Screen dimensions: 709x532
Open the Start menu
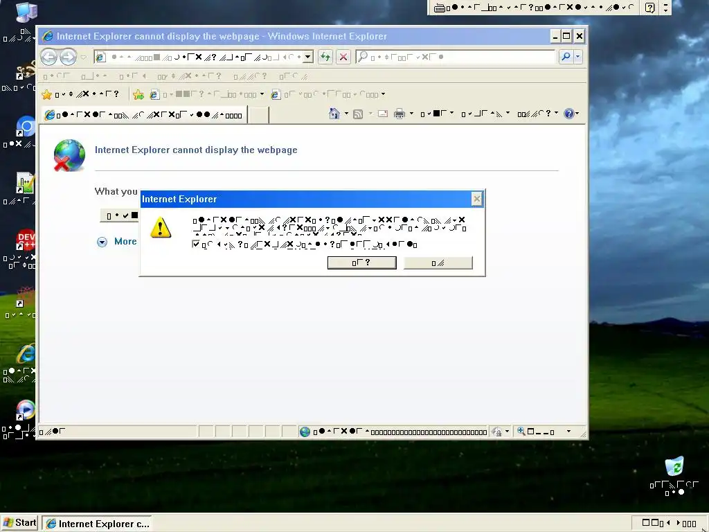(x=19, y=523)
